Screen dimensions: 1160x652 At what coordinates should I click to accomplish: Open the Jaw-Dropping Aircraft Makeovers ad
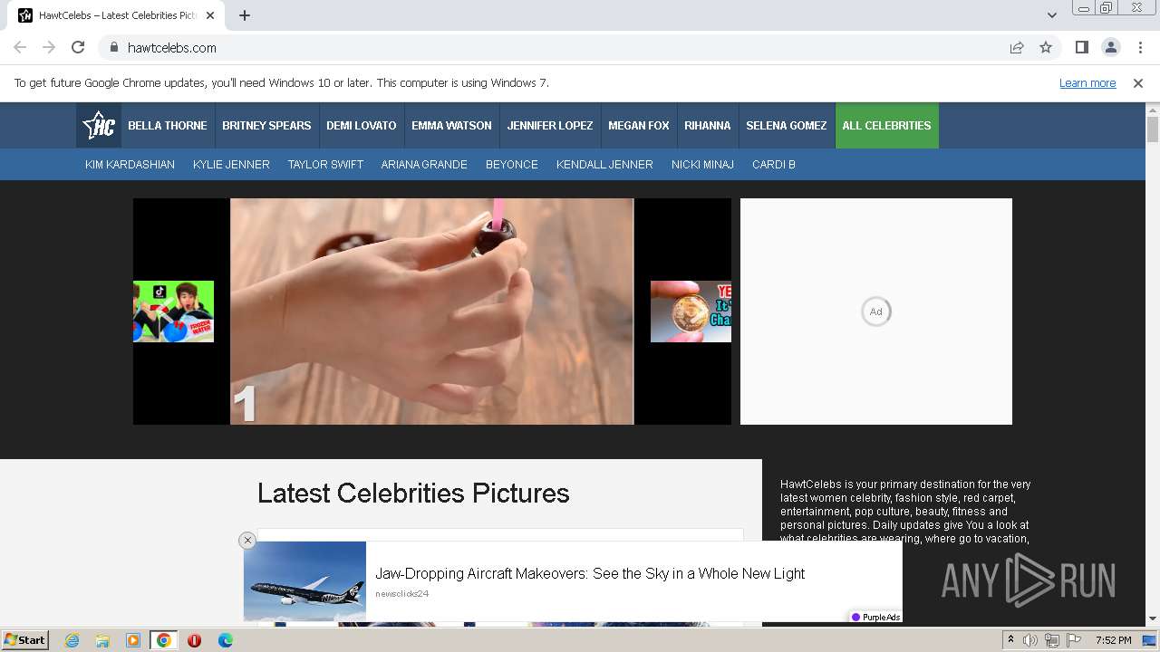pyautogui.click(x=590, y=573)
